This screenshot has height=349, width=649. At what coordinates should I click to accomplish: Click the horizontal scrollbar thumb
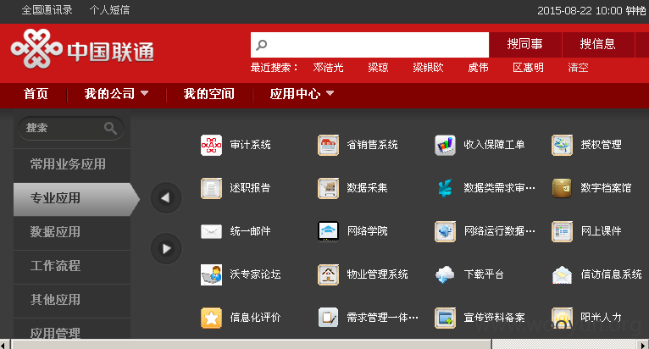[252, 345]
